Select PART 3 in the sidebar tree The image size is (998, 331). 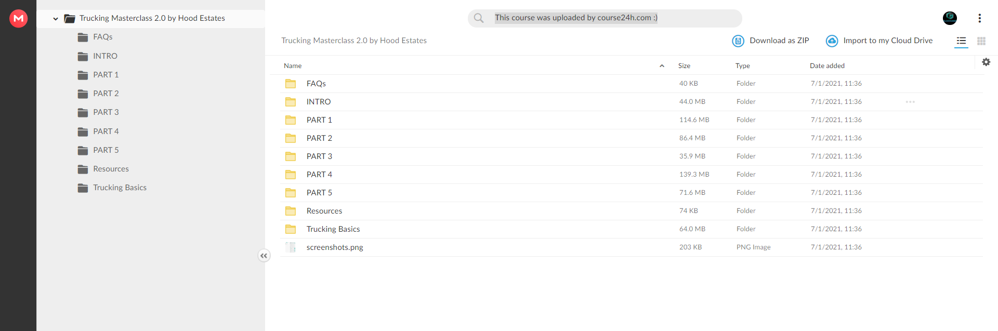106,112
